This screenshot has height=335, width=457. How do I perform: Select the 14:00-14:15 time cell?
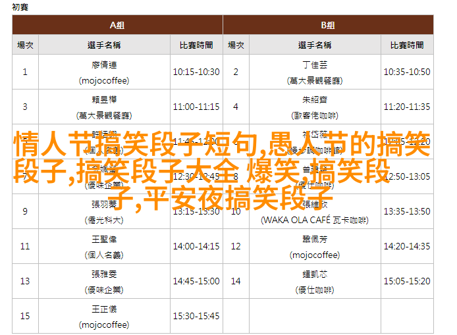[x=196, y=246]
